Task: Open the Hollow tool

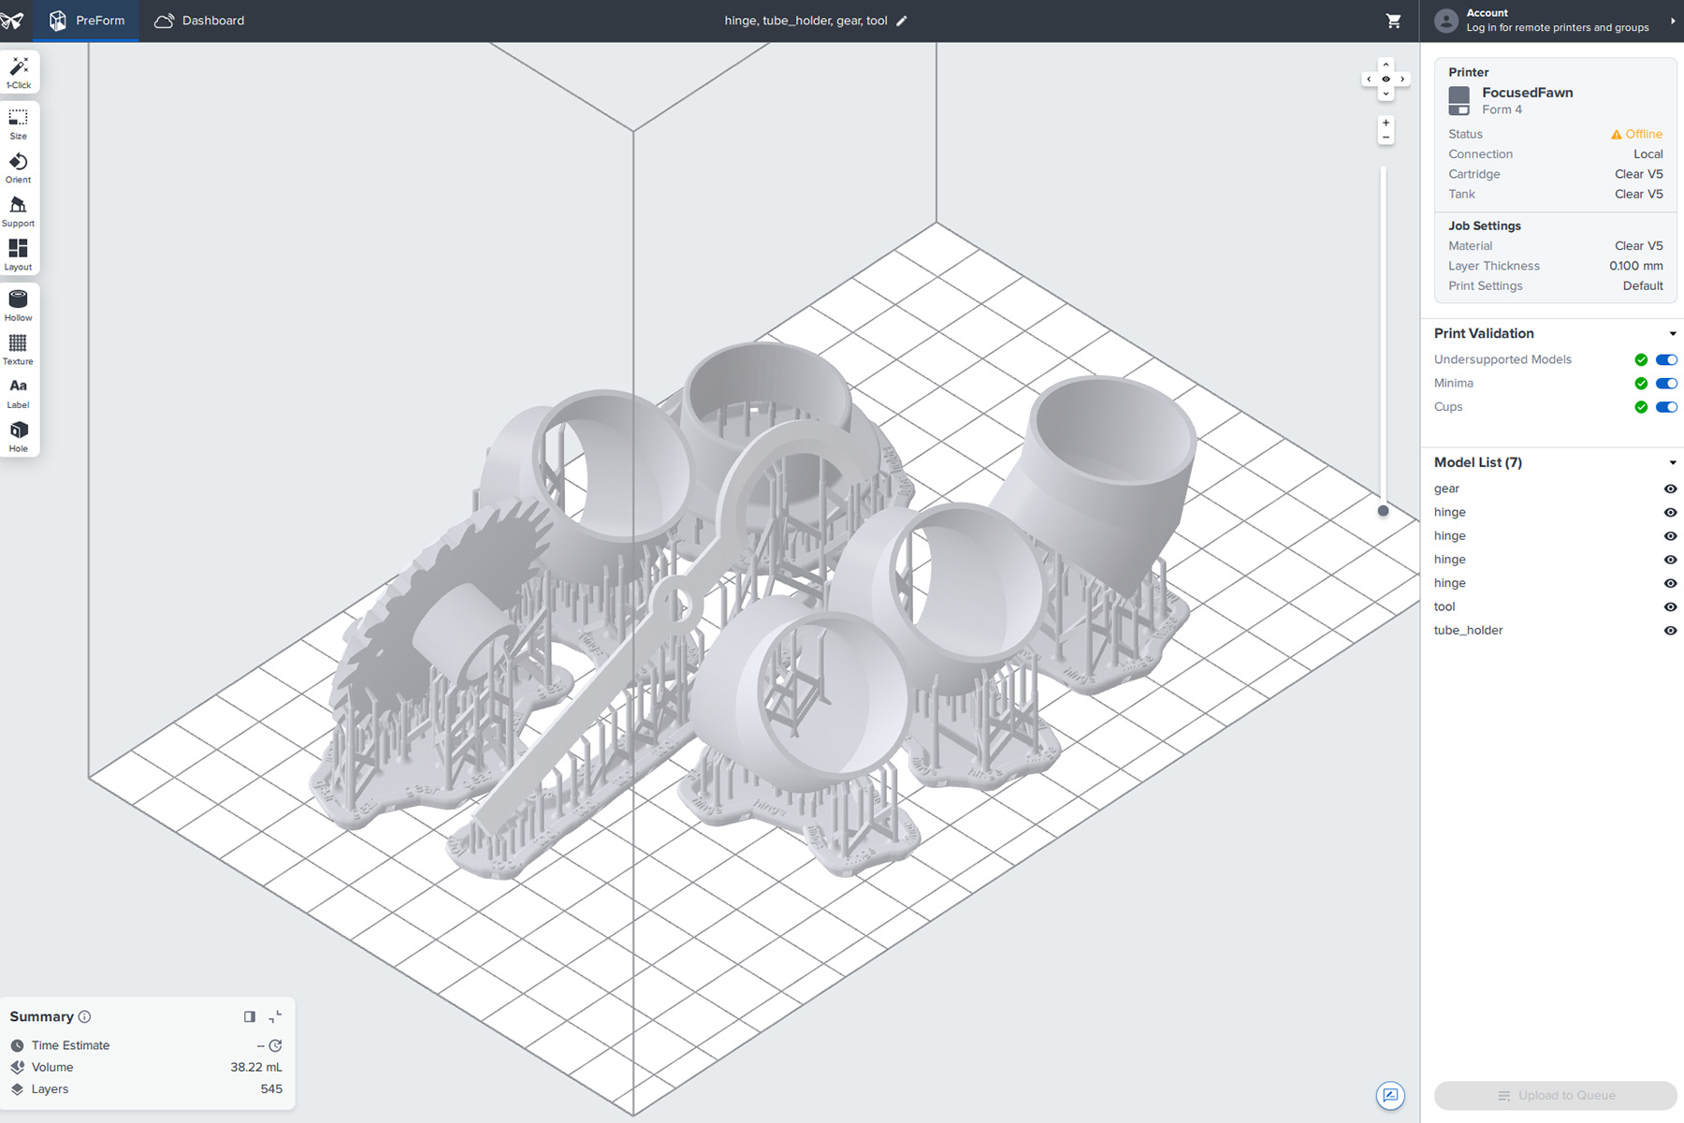Action: tap(19, 305)
